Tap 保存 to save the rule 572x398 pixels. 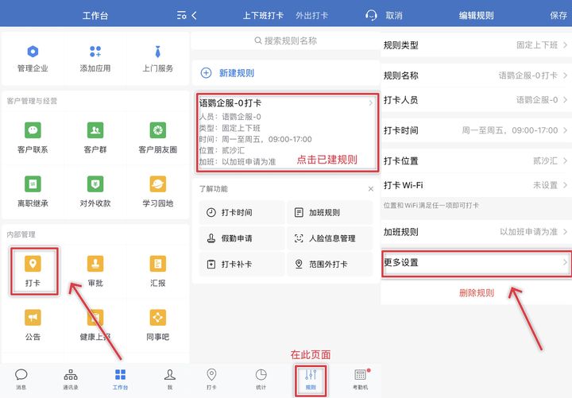point(558,15)
